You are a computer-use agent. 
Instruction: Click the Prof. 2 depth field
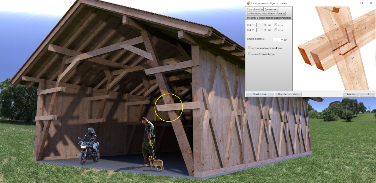pos(262,30)
